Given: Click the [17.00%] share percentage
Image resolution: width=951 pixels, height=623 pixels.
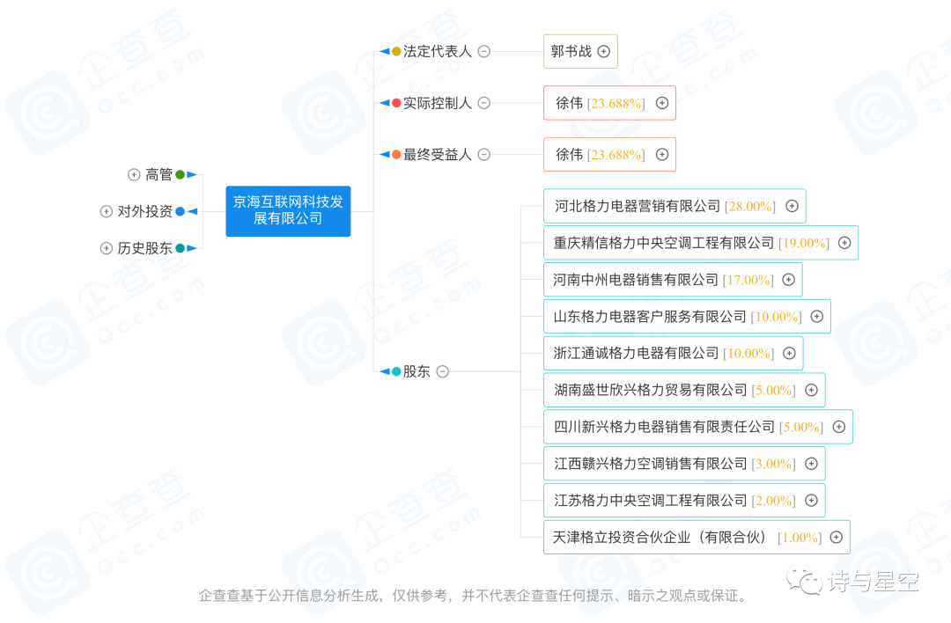Looking at the screenshot, I should (748, 280).
